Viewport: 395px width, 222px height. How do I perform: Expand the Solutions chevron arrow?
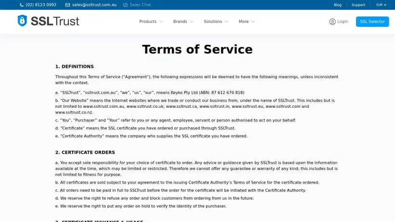coord(226,22)
